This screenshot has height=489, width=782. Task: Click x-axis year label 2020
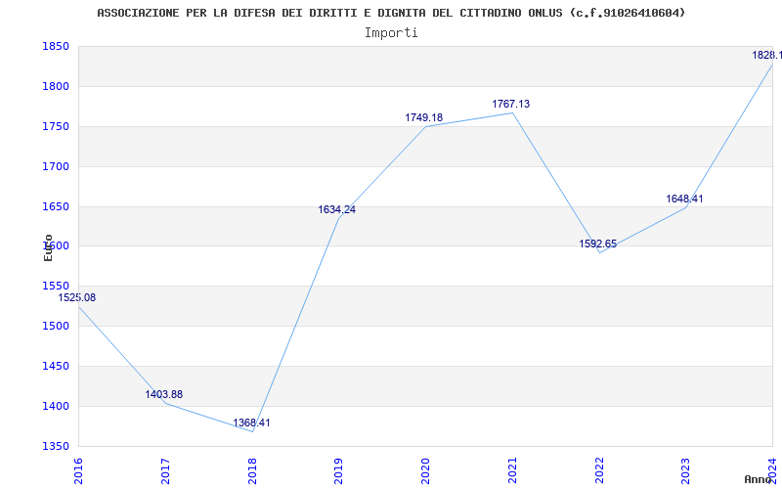pos(426,471)
